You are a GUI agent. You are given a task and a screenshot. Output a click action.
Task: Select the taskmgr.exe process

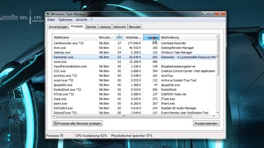click(x=134, y=53)
